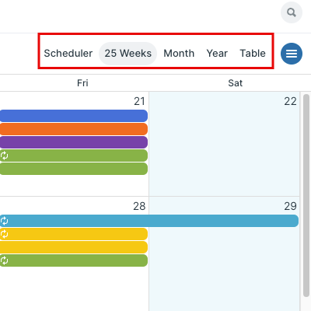Open the blue hamburger menu button
The image size is (311, 311).
292,54
